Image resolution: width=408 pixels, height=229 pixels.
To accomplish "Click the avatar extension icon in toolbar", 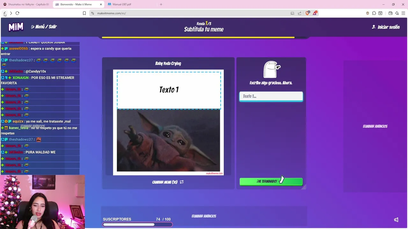I will pos(368,13).
